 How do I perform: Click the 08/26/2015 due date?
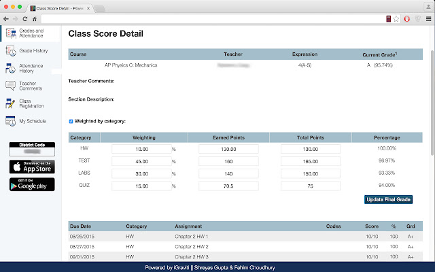82,237
